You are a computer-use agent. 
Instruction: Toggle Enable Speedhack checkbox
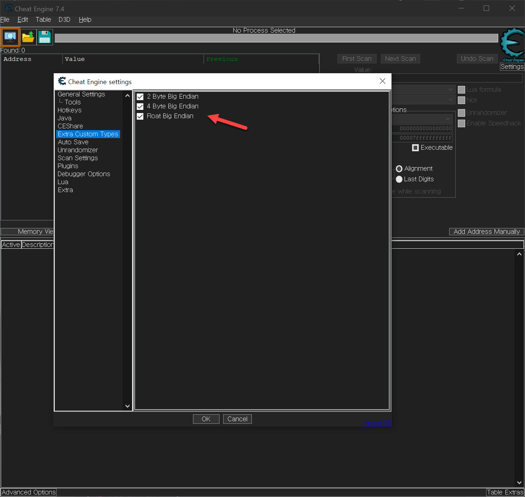click(x=462, y=124)
